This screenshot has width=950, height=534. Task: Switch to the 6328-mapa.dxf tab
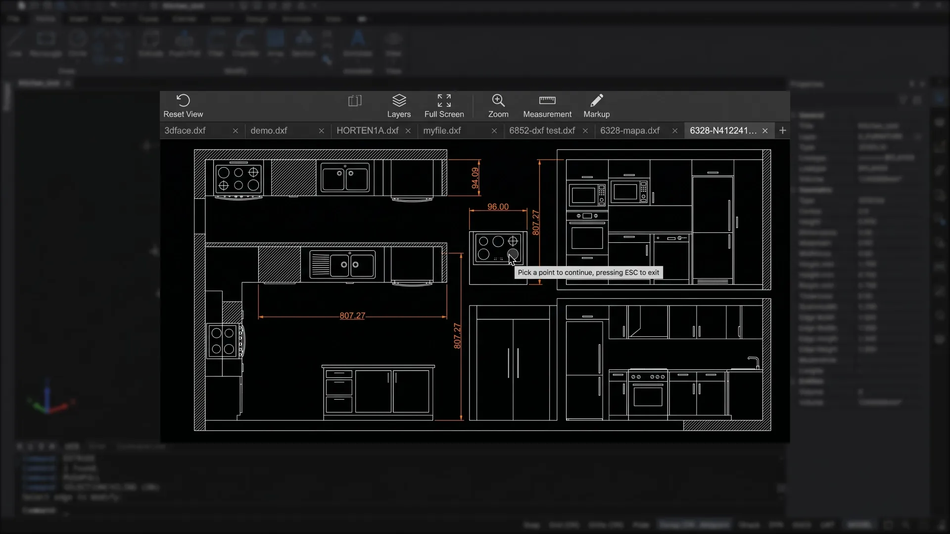[630, 131]
